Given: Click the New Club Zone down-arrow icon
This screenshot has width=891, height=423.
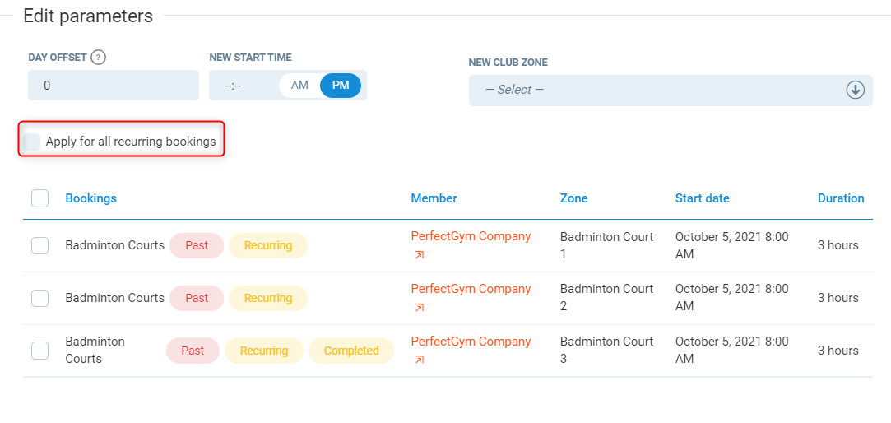Looking at the screenshot, I should (x=856, y=90).
